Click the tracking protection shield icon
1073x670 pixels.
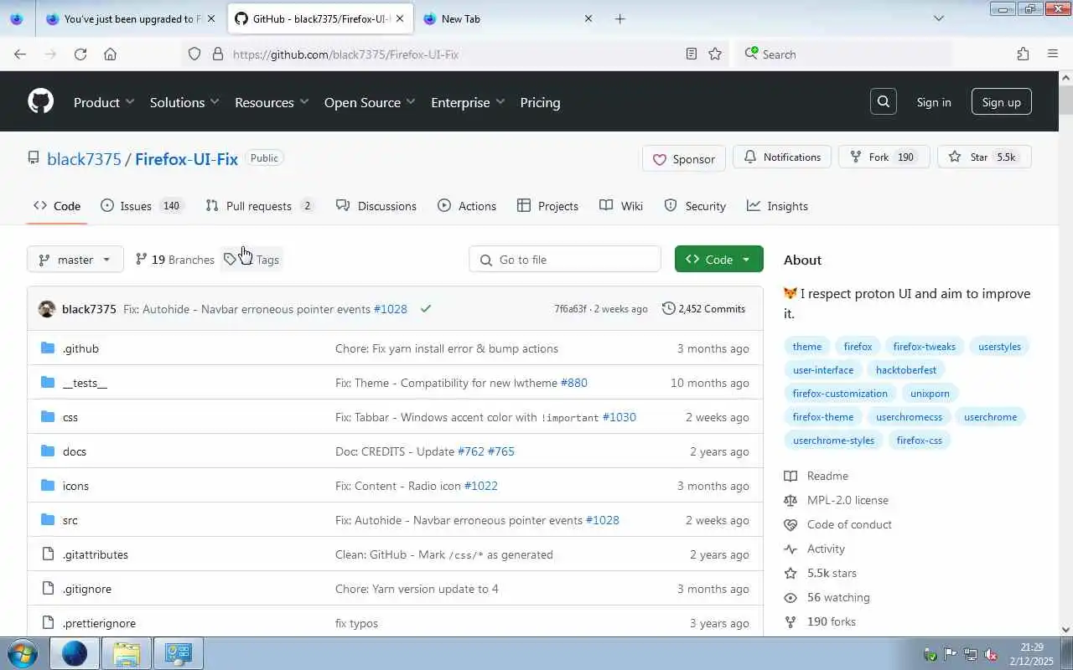[x=194, y=54]
